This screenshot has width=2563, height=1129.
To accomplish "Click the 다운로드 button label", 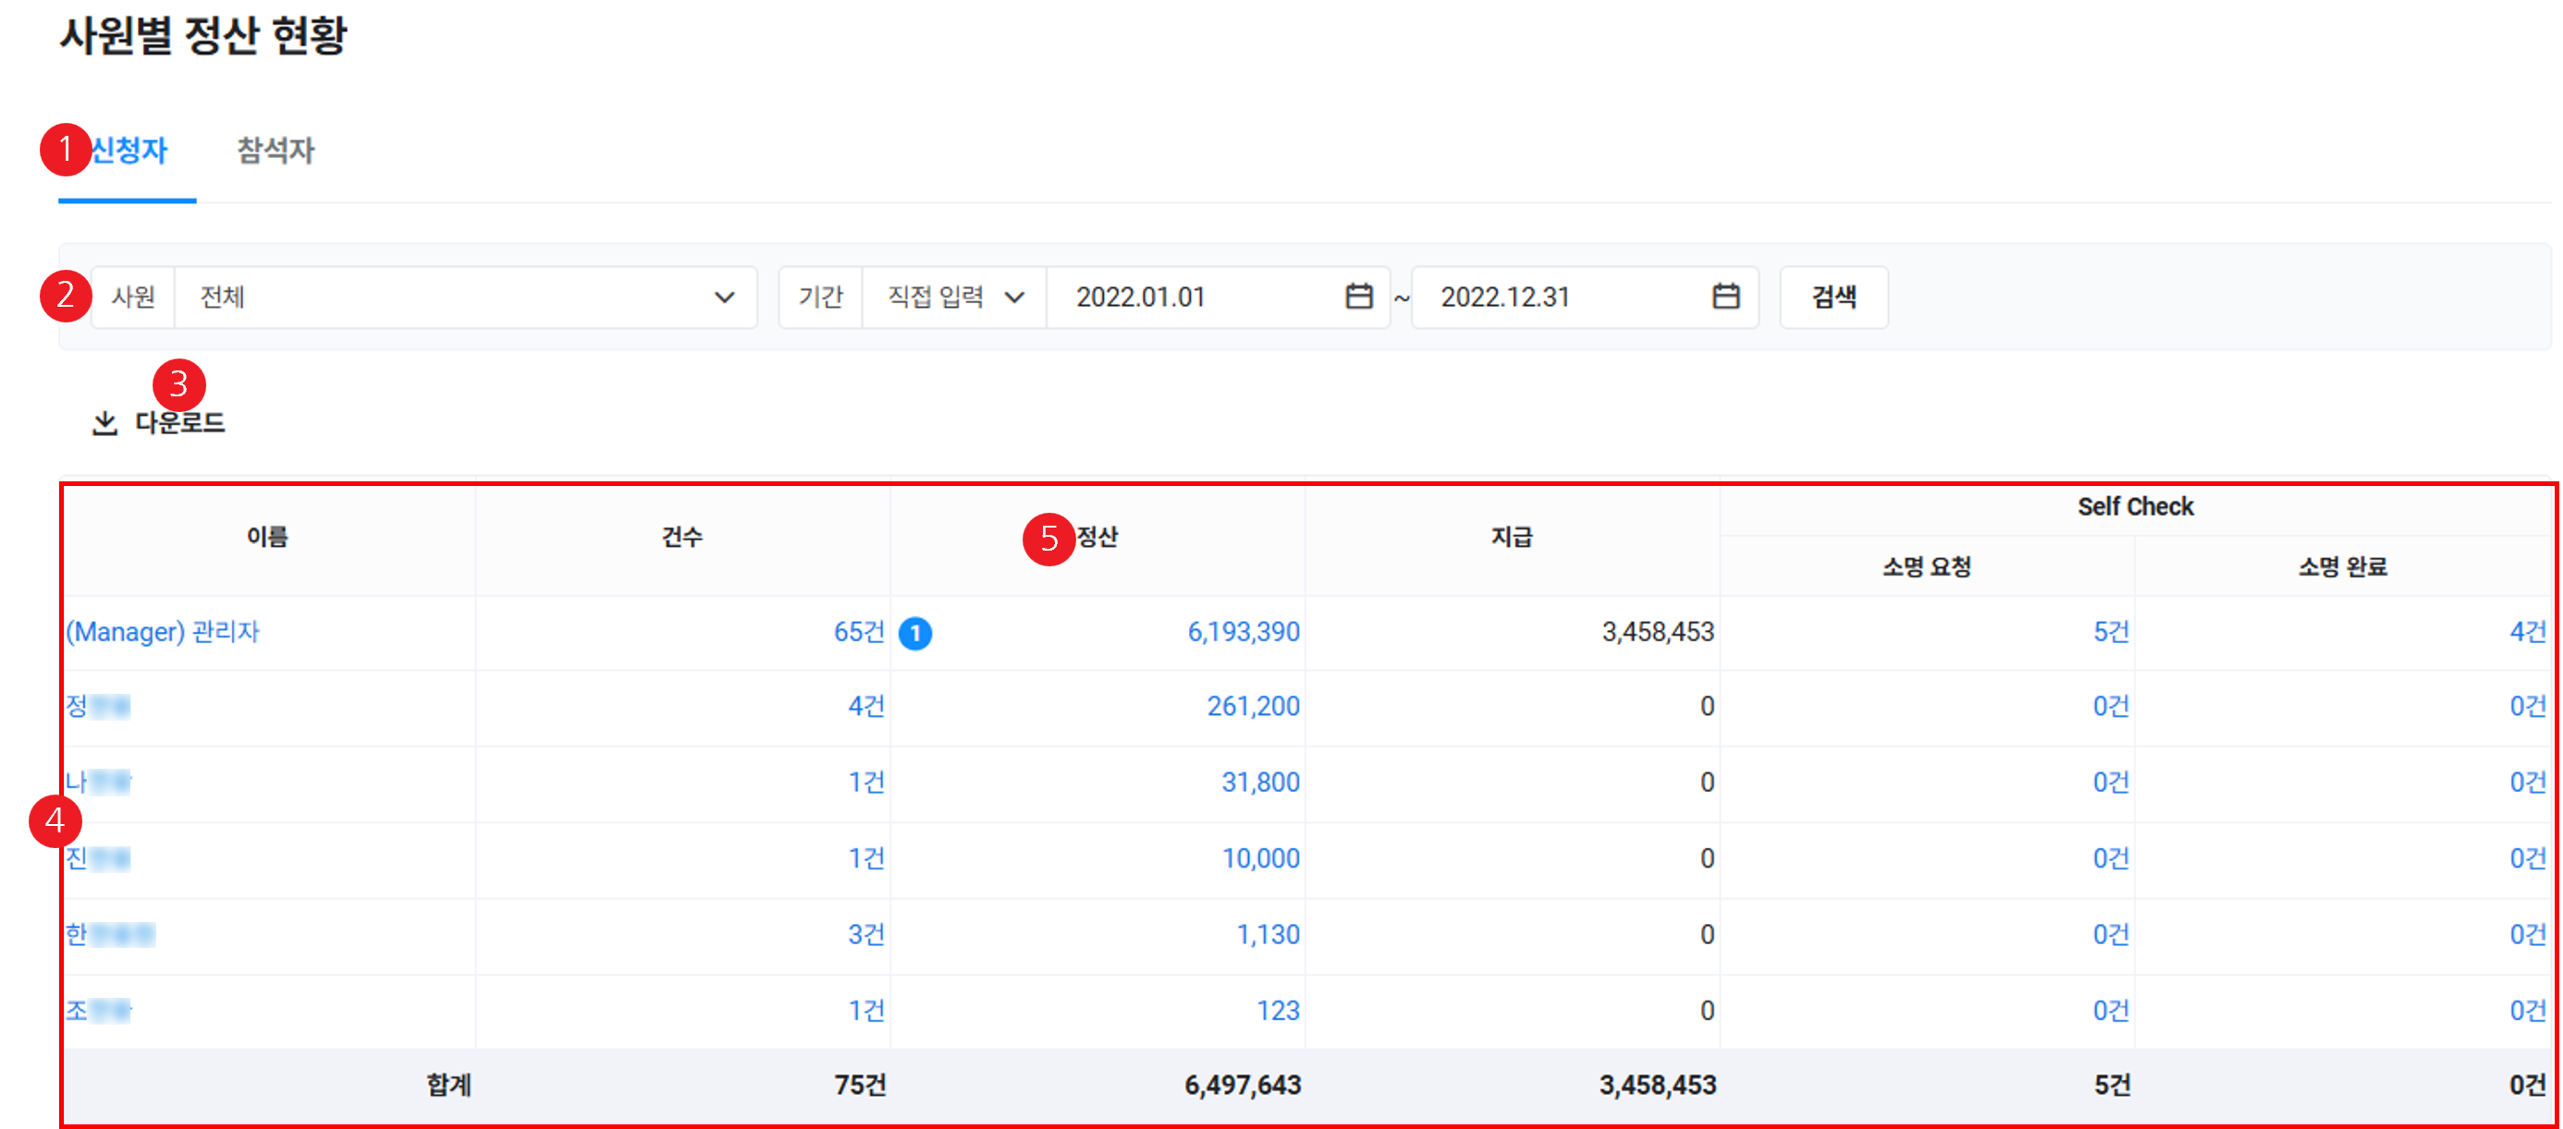I will (180, 422).
